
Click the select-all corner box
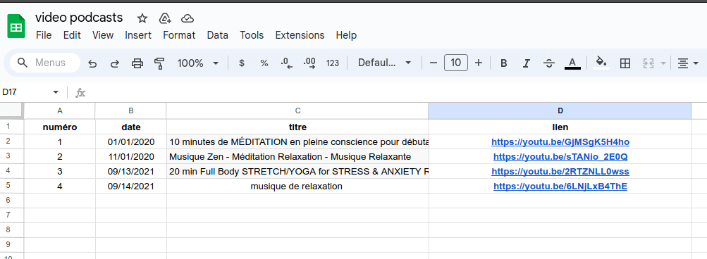coord(12,110)
